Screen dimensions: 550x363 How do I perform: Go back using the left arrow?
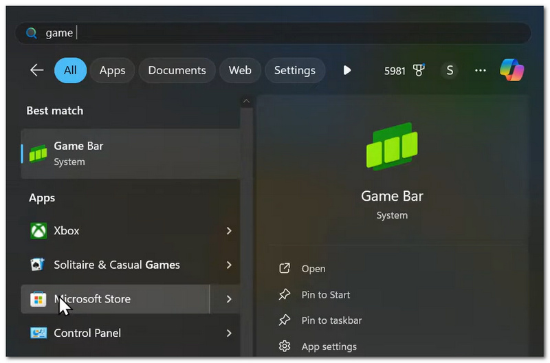click(x=36, y=70)
